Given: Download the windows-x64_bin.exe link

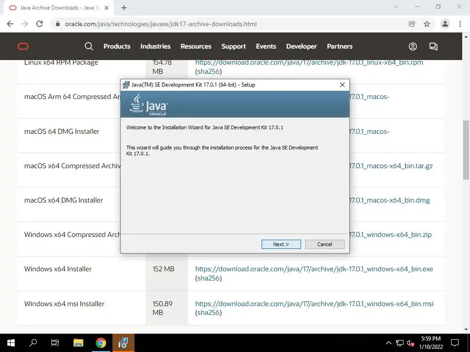Looking at the screenshot, I should [x=314, y=269].
